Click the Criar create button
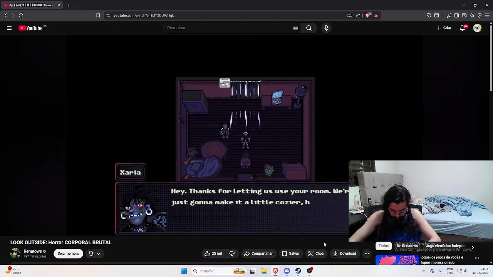Screen dimensions: 493x277 tap(444, 28)
